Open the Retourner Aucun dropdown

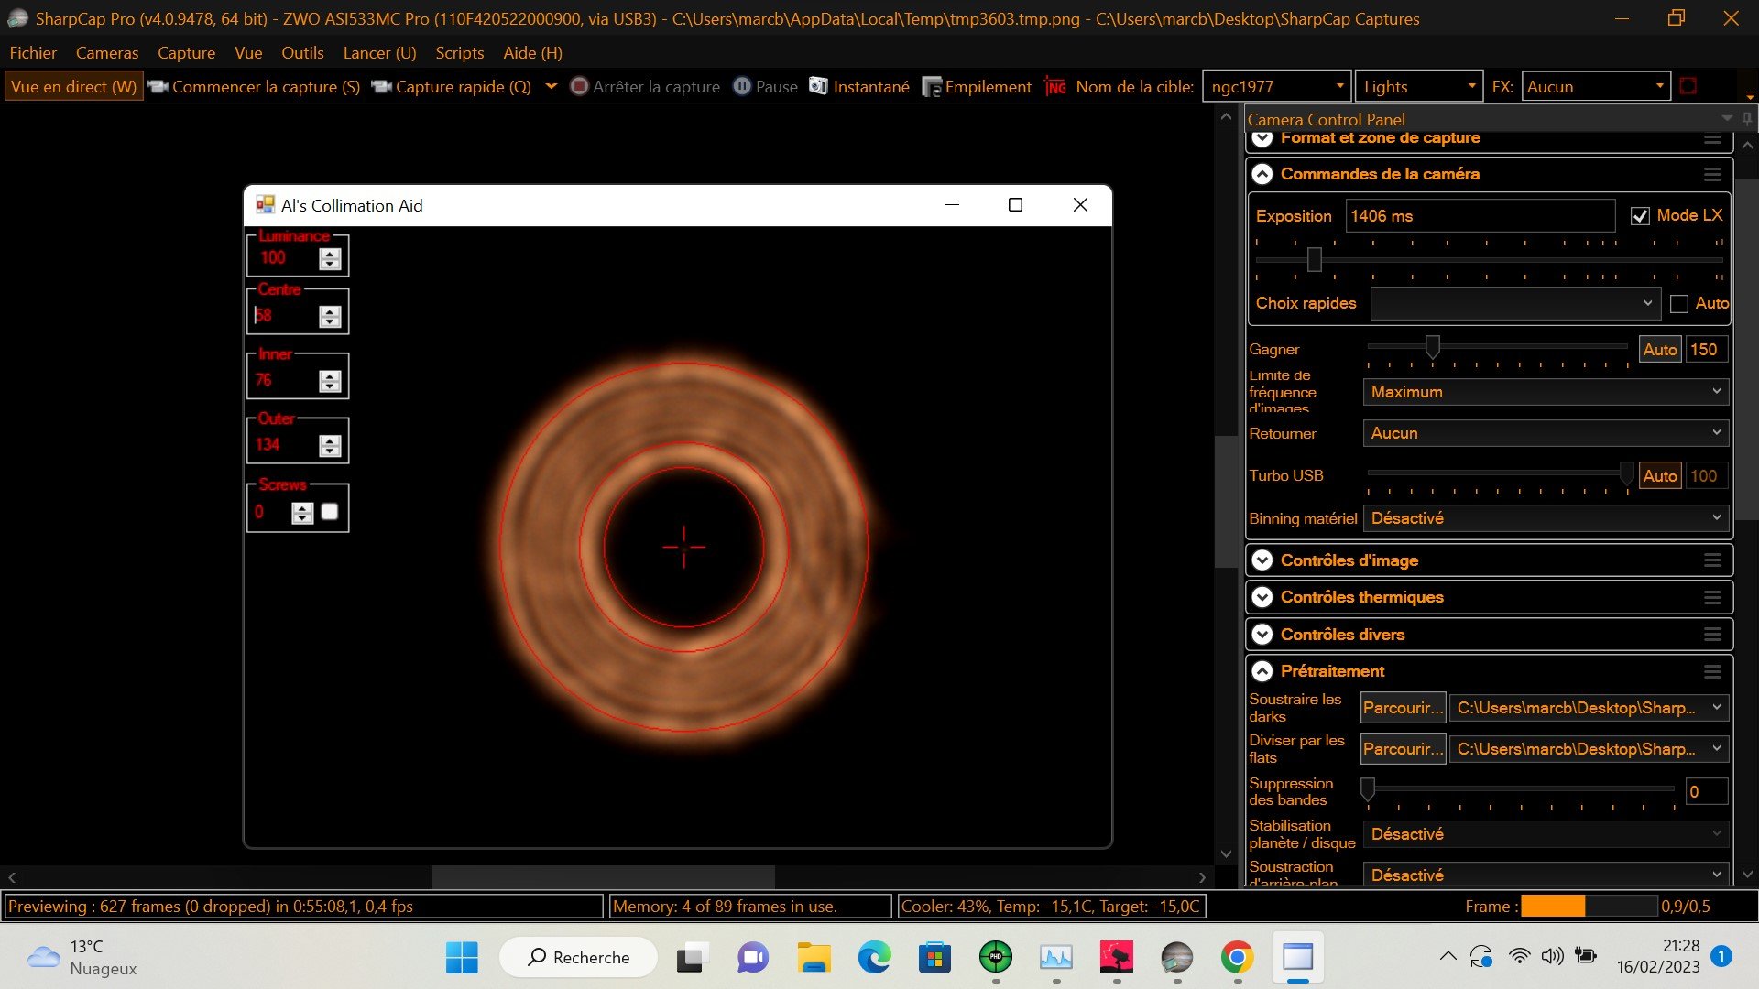click(x=1546, y=433)
